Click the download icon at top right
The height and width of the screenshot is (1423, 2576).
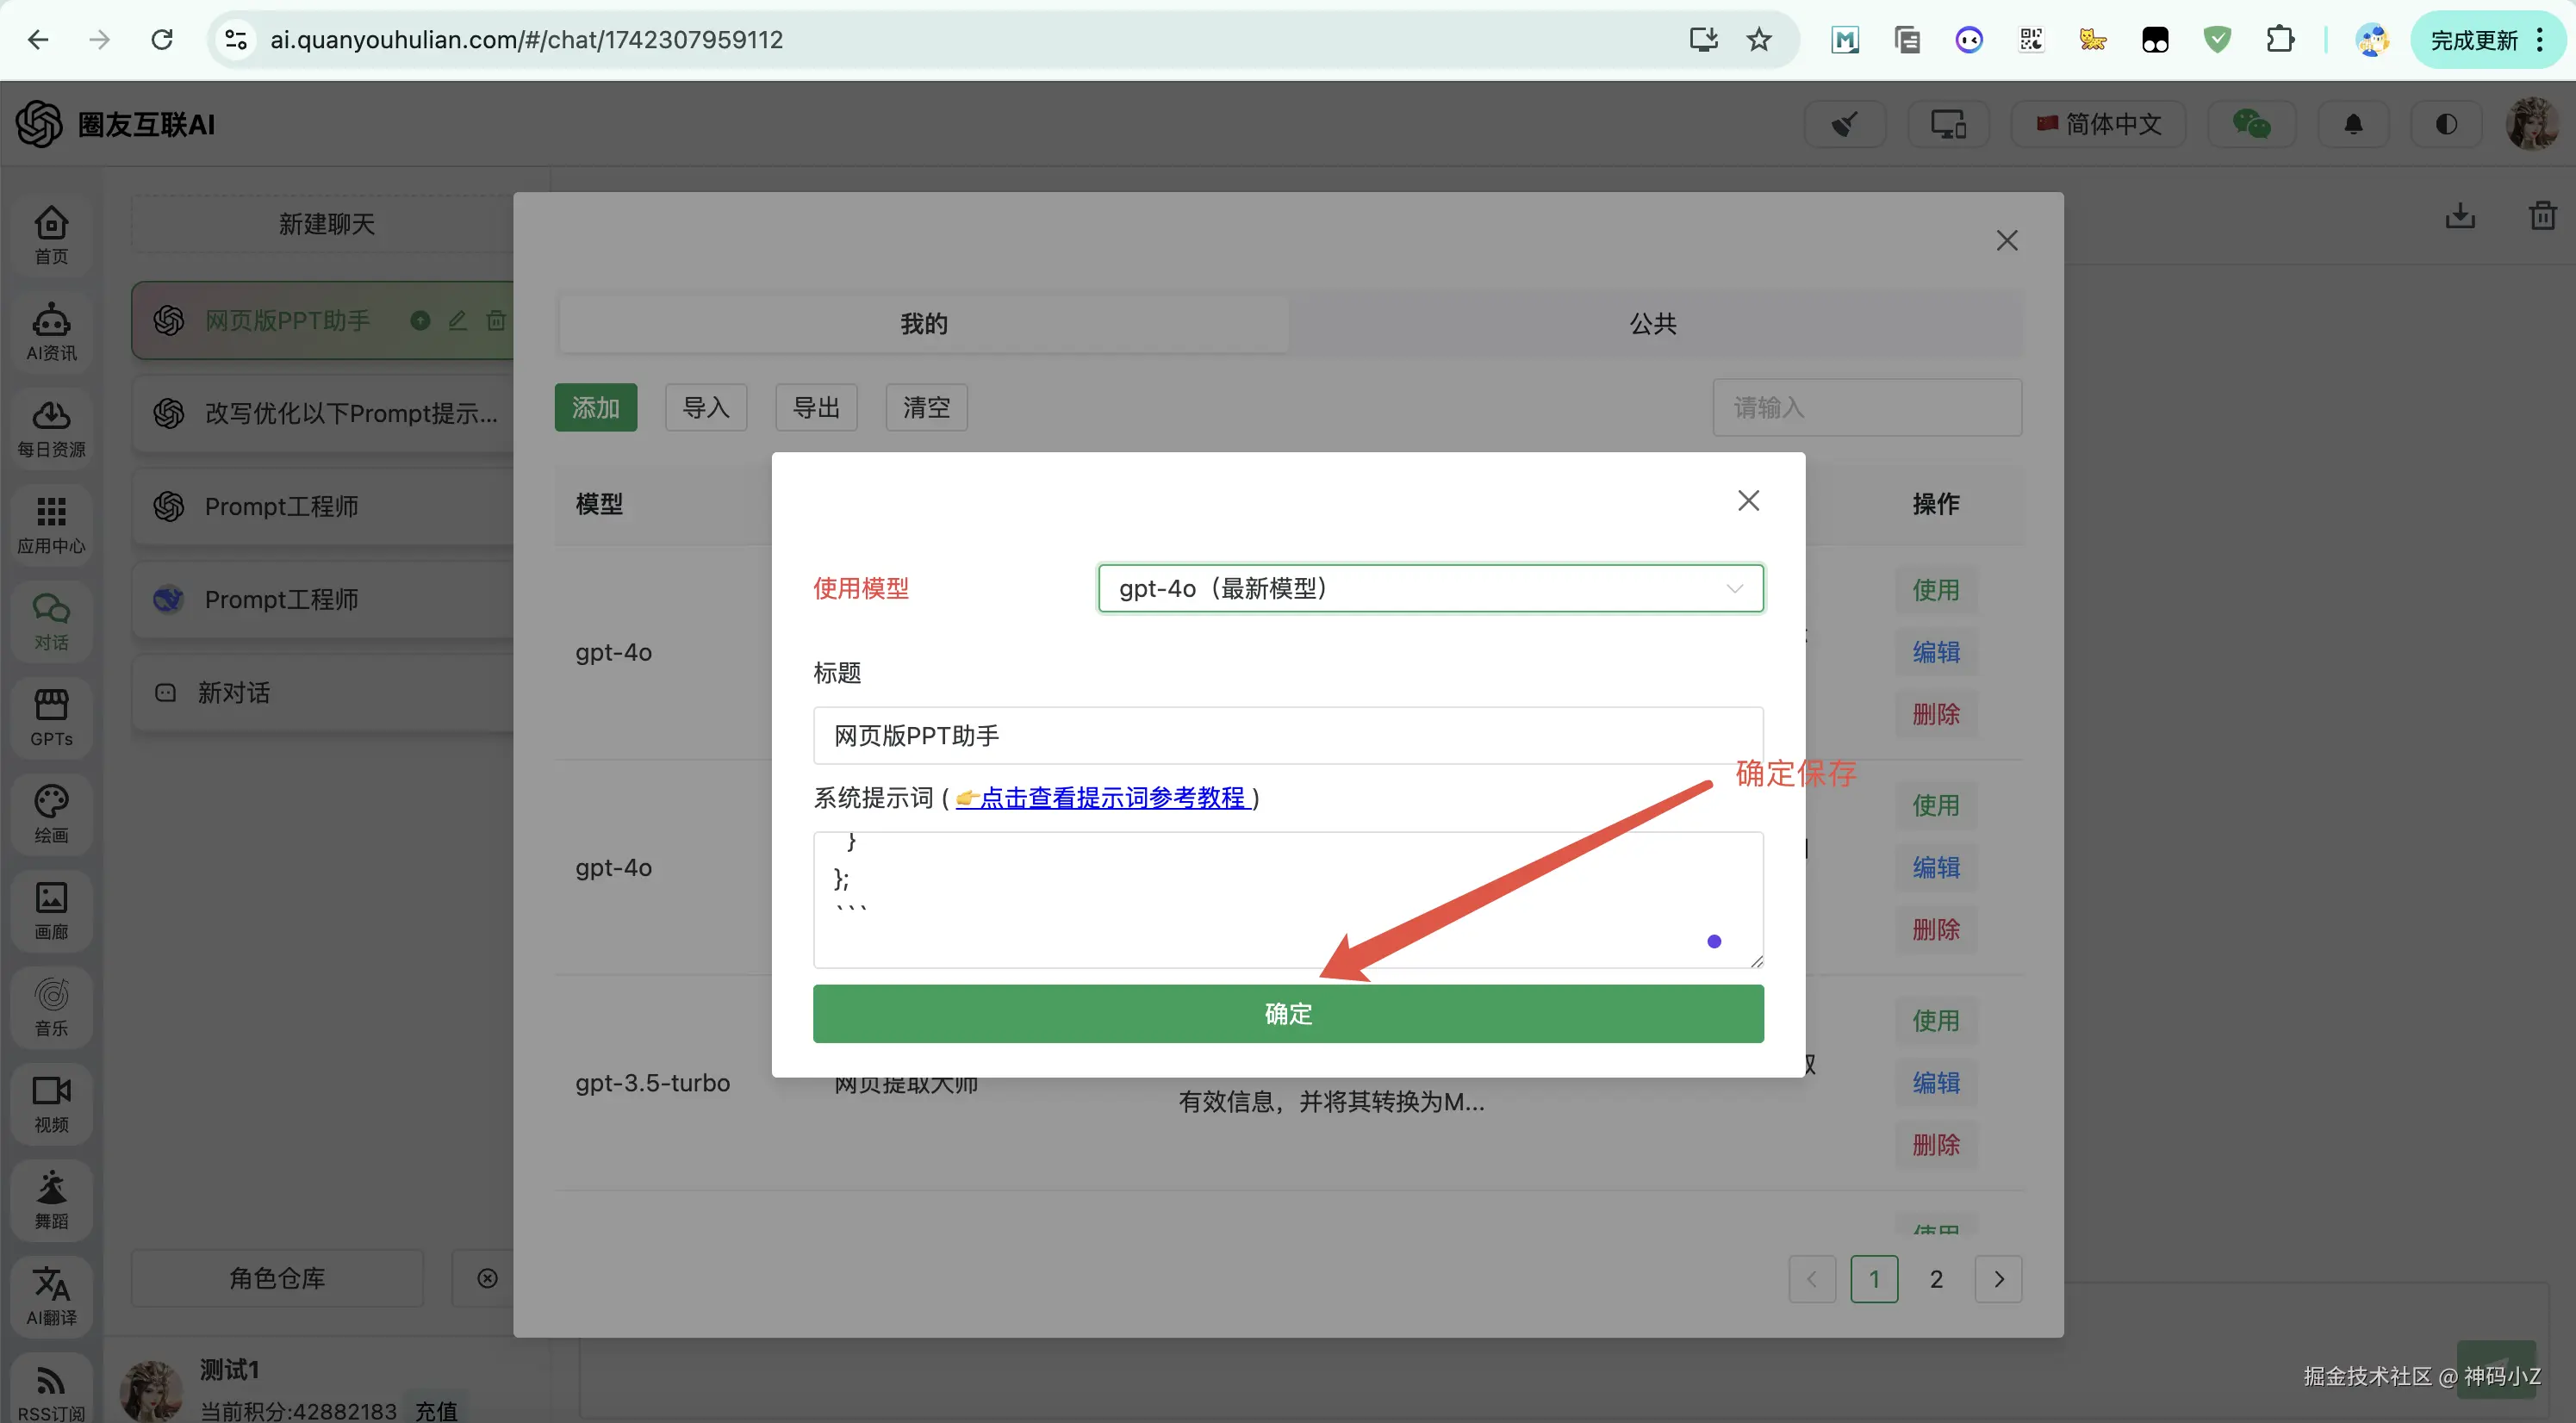point(2460,216)
